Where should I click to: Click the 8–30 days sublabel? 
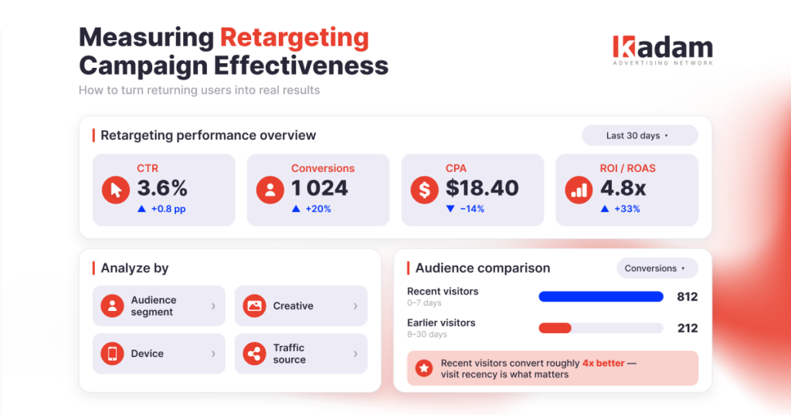pos(426,335)
